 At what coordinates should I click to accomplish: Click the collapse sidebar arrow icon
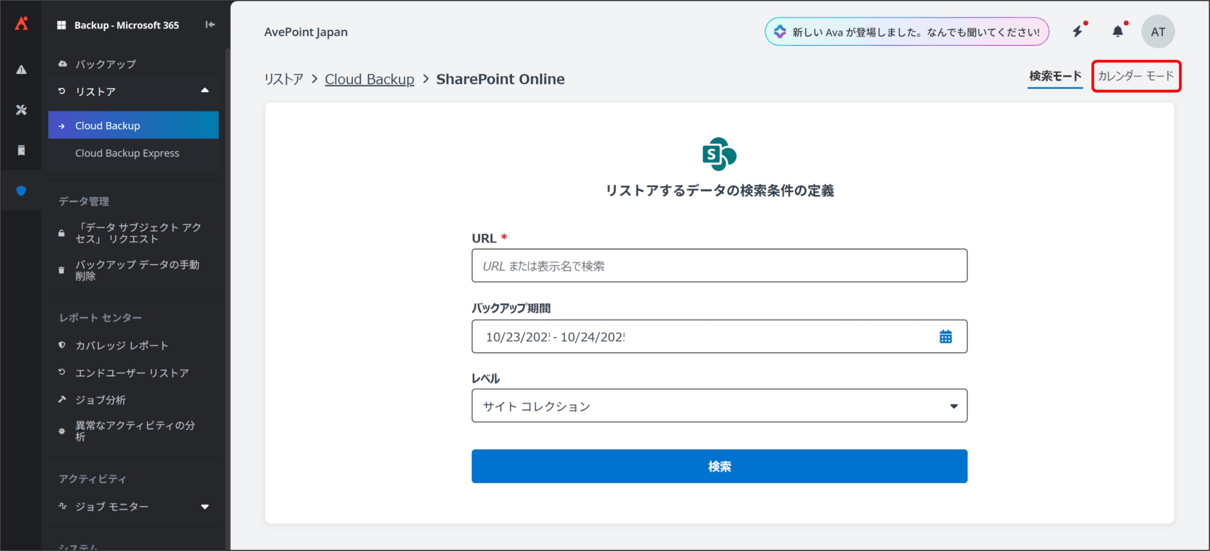210,25
